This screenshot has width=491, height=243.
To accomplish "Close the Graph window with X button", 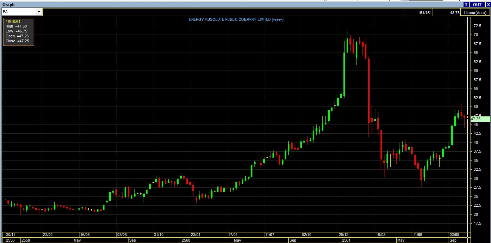I will coord(488,5).
